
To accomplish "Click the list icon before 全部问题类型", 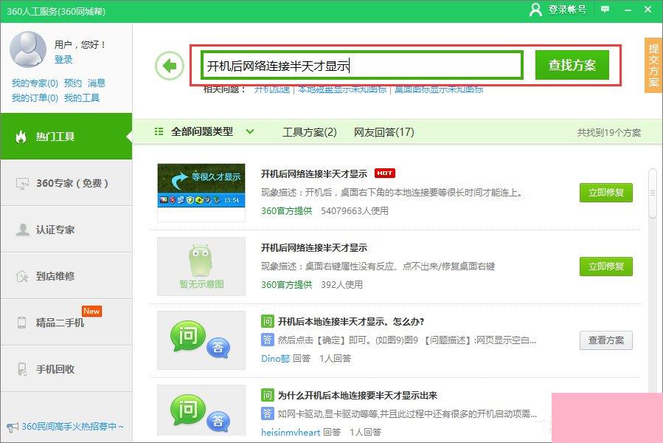I will click(159, 131).
